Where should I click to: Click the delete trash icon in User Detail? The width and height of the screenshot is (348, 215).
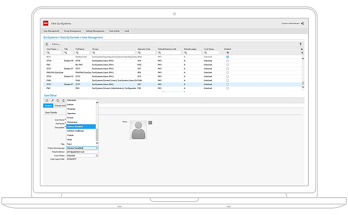pos(63,101)
